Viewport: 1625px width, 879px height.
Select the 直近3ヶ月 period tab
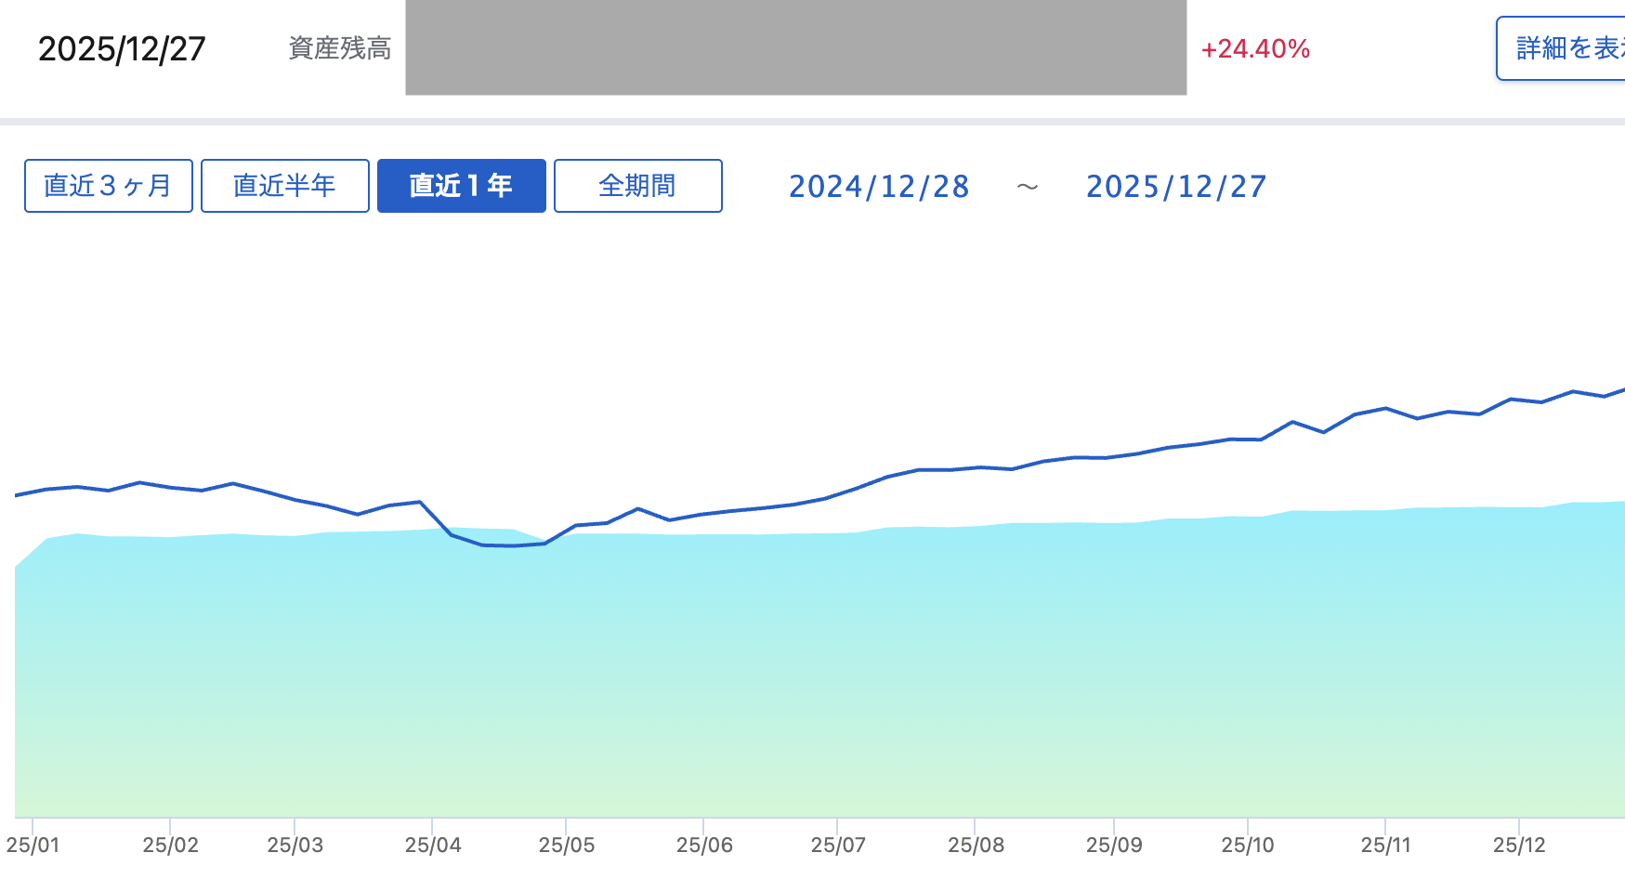click(109, 186)
